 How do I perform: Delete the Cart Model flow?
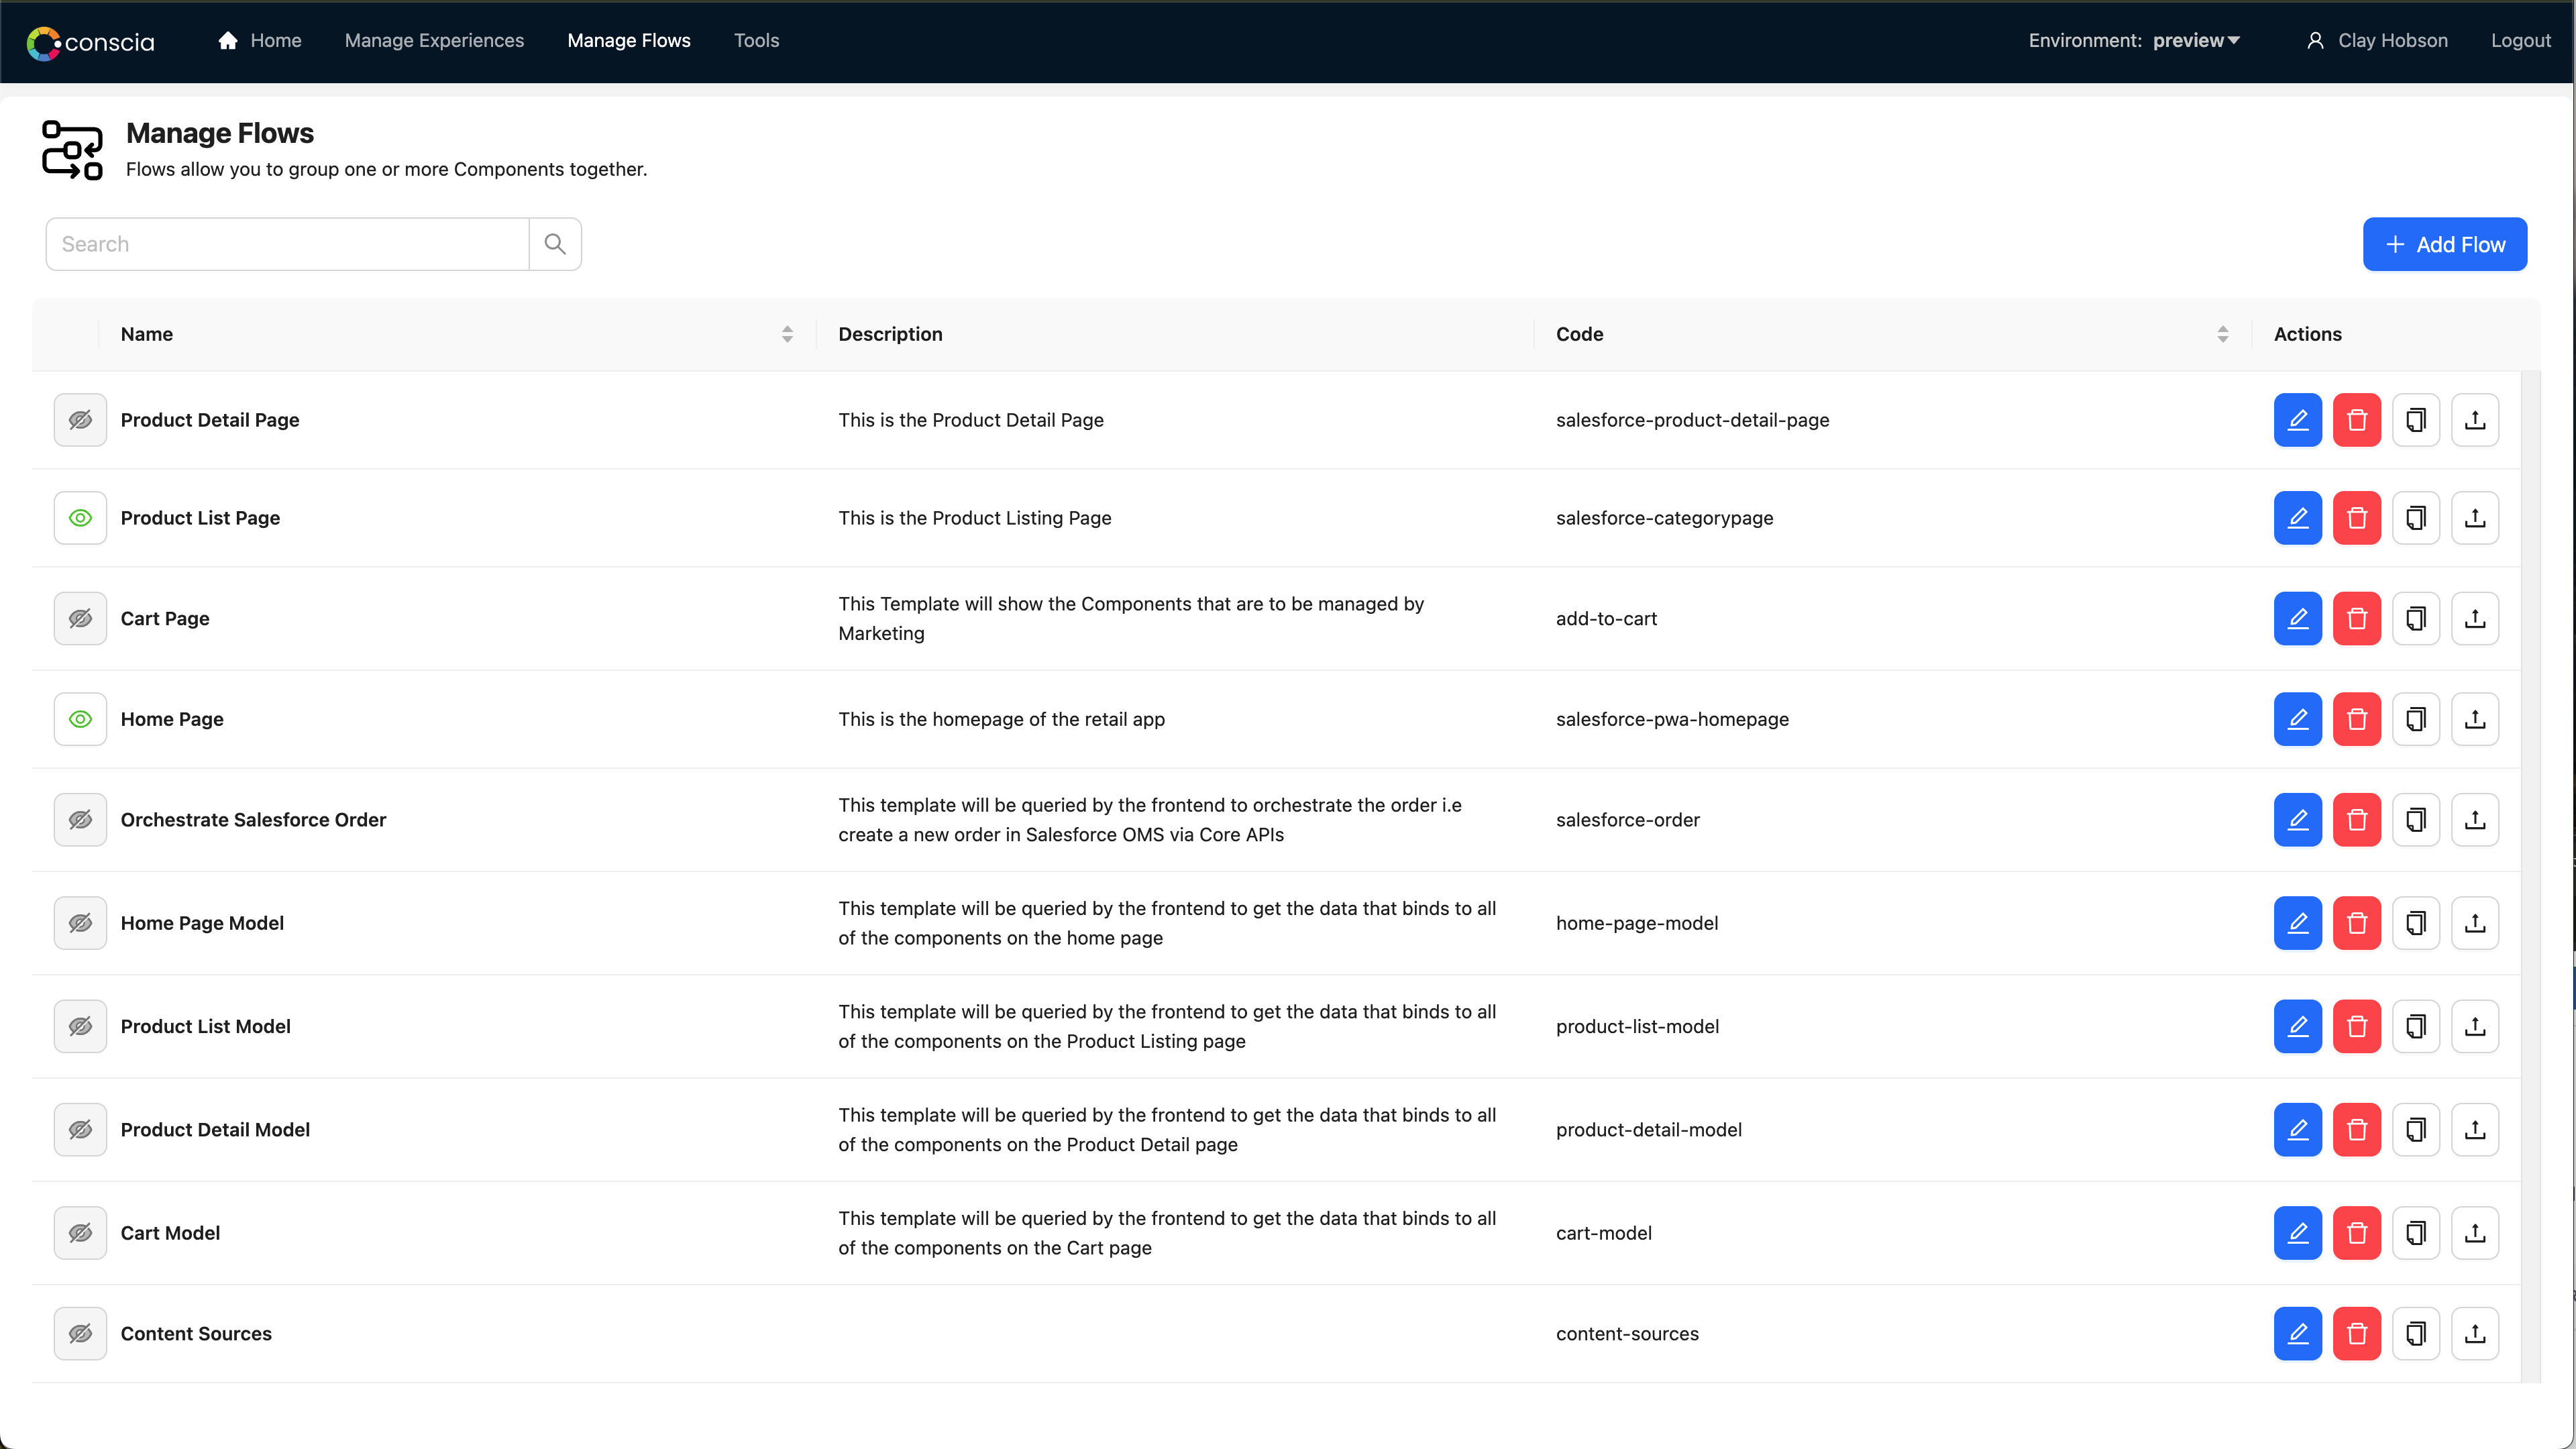click(2356, 1233)
